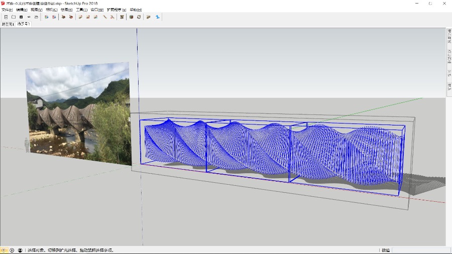Viewport: 452px width, 254px height.
Task: Switch to the 场景号1 scene tab
Action: point(8,24)
